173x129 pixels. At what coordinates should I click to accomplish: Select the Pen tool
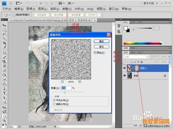coord(4,89)
